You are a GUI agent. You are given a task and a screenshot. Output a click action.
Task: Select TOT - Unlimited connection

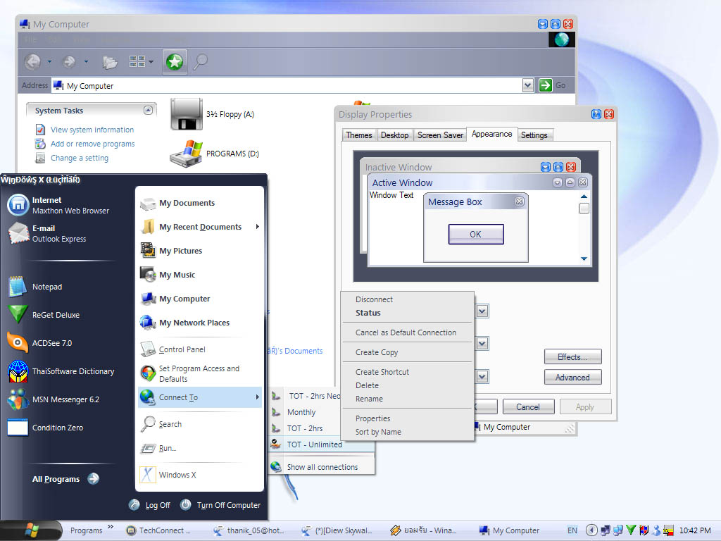pyautogui.click(x=314, y=444)
